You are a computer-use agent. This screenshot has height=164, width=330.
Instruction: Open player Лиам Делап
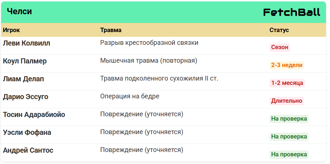click(23, 79)
